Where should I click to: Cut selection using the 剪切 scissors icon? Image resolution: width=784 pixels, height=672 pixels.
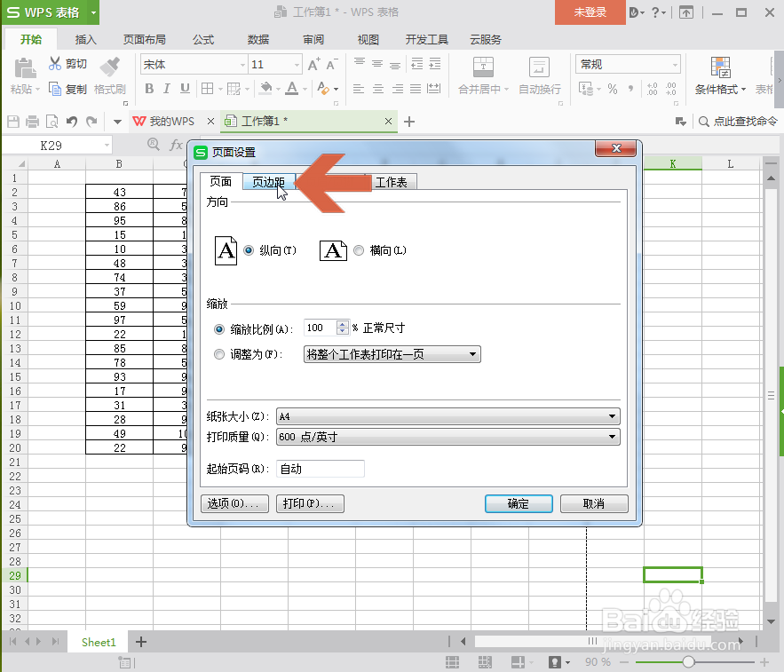55,63
